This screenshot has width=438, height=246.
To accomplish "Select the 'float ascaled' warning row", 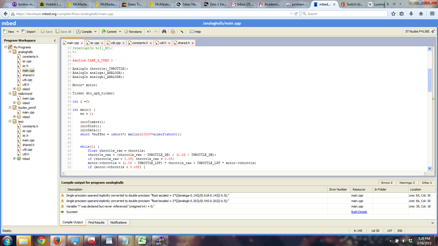I will tap(248, 195).
